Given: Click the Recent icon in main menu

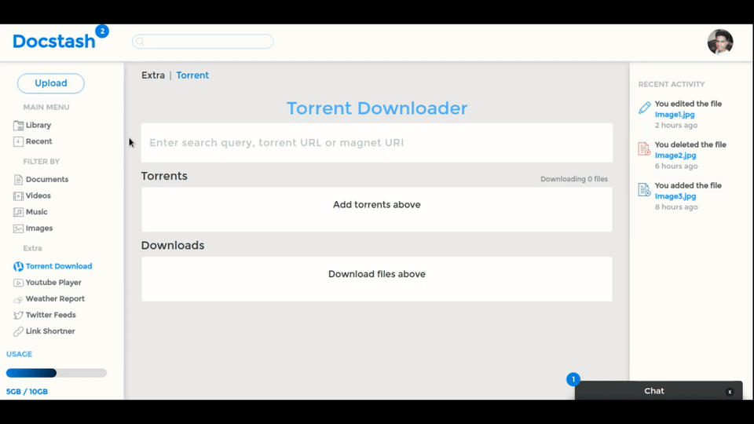Looking at the screenshot, I should pos(19,142).
